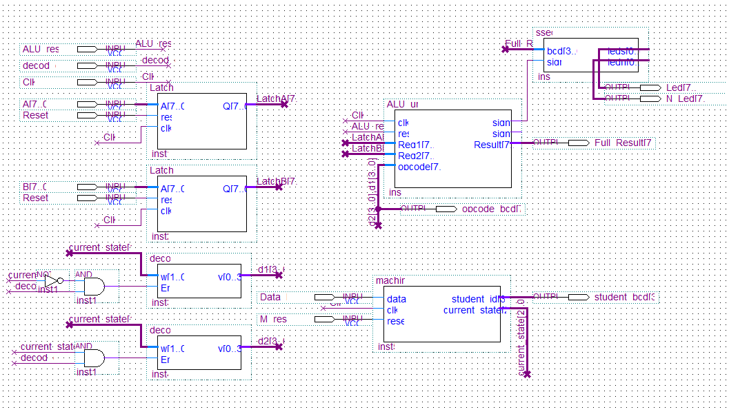The image size is (729, 414).
Task: Select the deco block outputting d2
Action: [x=199, y=353]
